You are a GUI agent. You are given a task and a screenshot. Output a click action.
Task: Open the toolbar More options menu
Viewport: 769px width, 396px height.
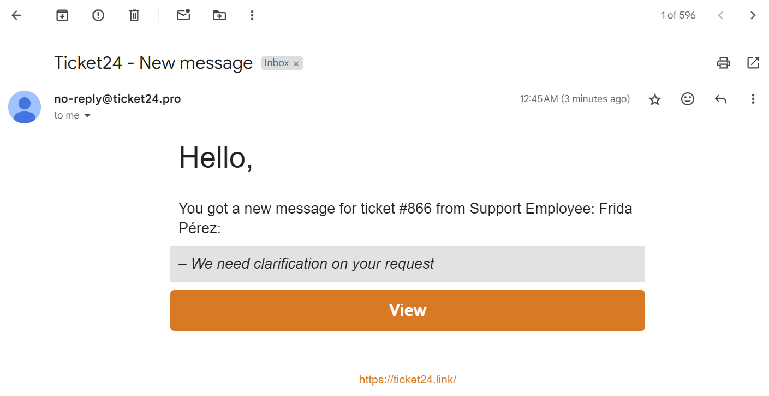coord(252,15)
